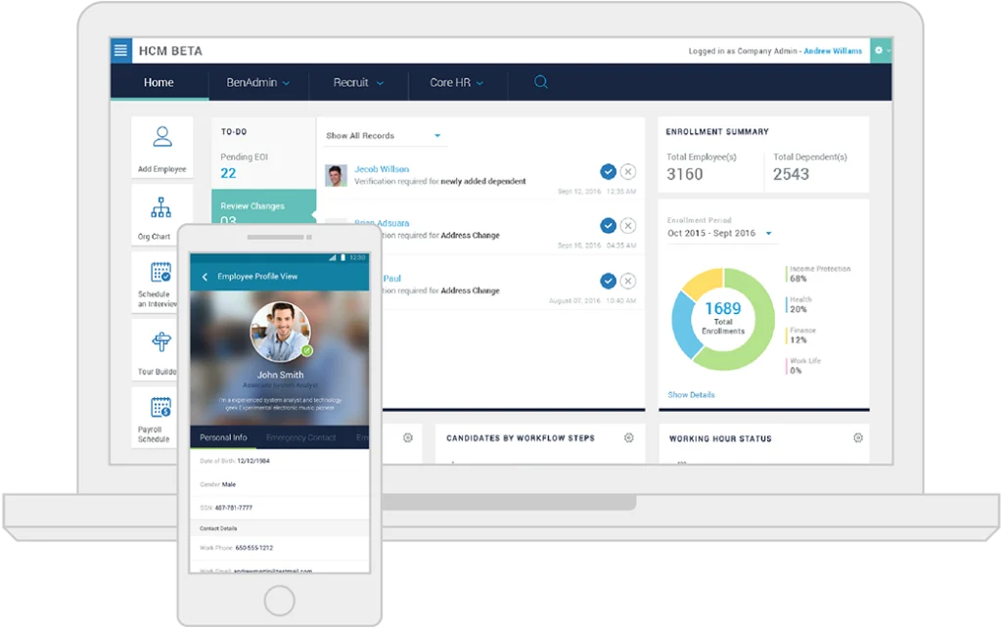Select the Pending EOI to-do item
The image size is (1002, 628).
click(x=263, y=165)
